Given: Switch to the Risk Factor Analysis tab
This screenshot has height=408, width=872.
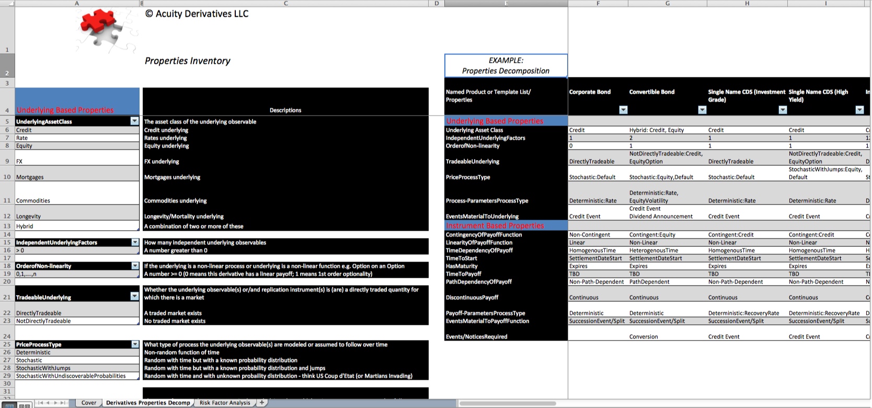Looking at the screenshot, I should point(225,403).
